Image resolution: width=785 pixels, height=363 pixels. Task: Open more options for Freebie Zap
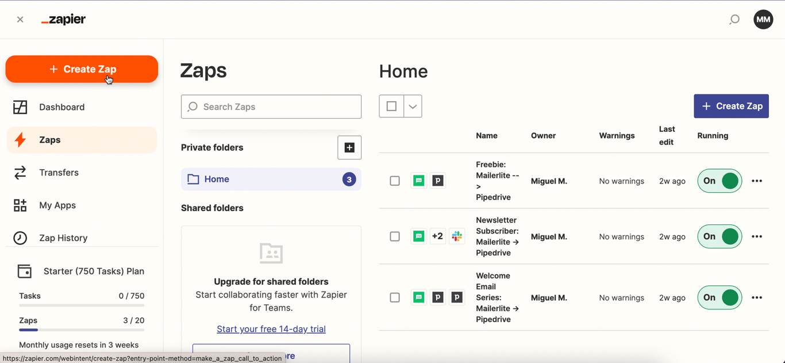pyautogui.click(x=757, y=181)
